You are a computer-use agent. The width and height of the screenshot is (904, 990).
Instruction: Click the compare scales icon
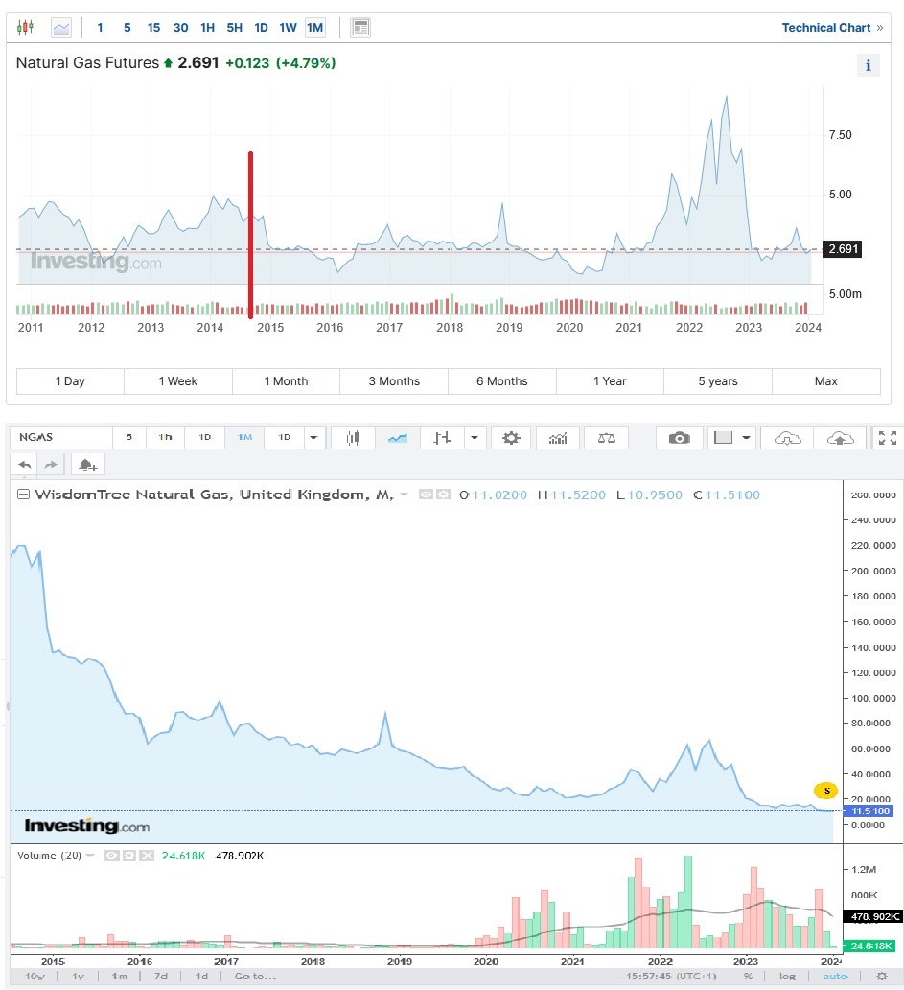607,438
